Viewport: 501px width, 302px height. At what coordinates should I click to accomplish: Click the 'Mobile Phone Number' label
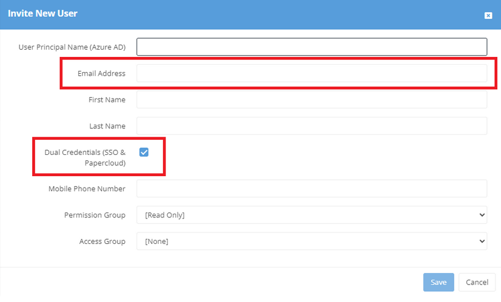tap(87, 189)
